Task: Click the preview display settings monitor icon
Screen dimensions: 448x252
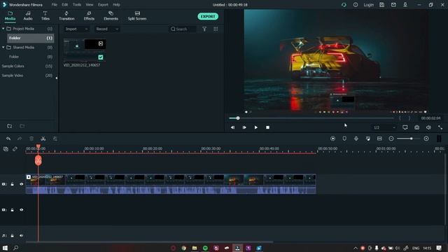Action: pos(405,127)
